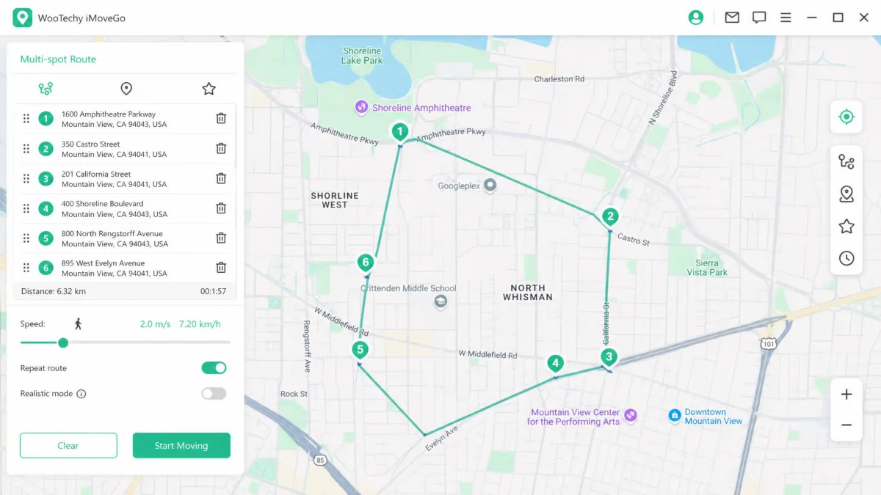
Task: Delete the 895 West Evelyn Avenue stop
Action: [x=221, y=268]
